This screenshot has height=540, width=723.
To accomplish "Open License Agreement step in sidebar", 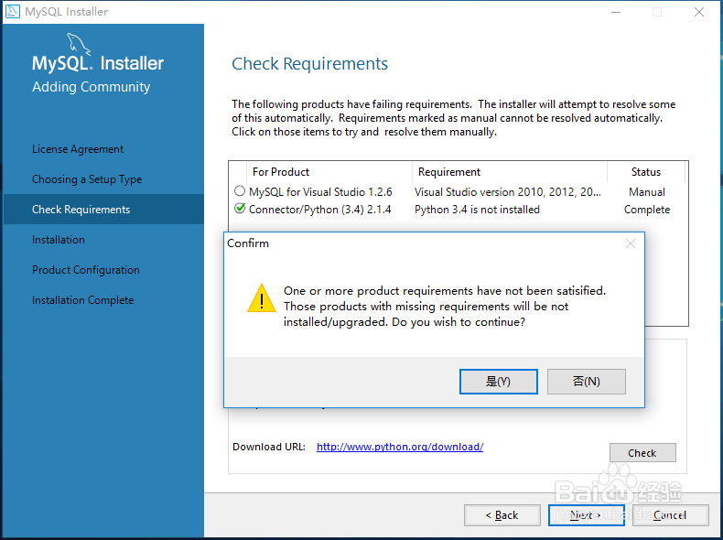I will 78,149.
